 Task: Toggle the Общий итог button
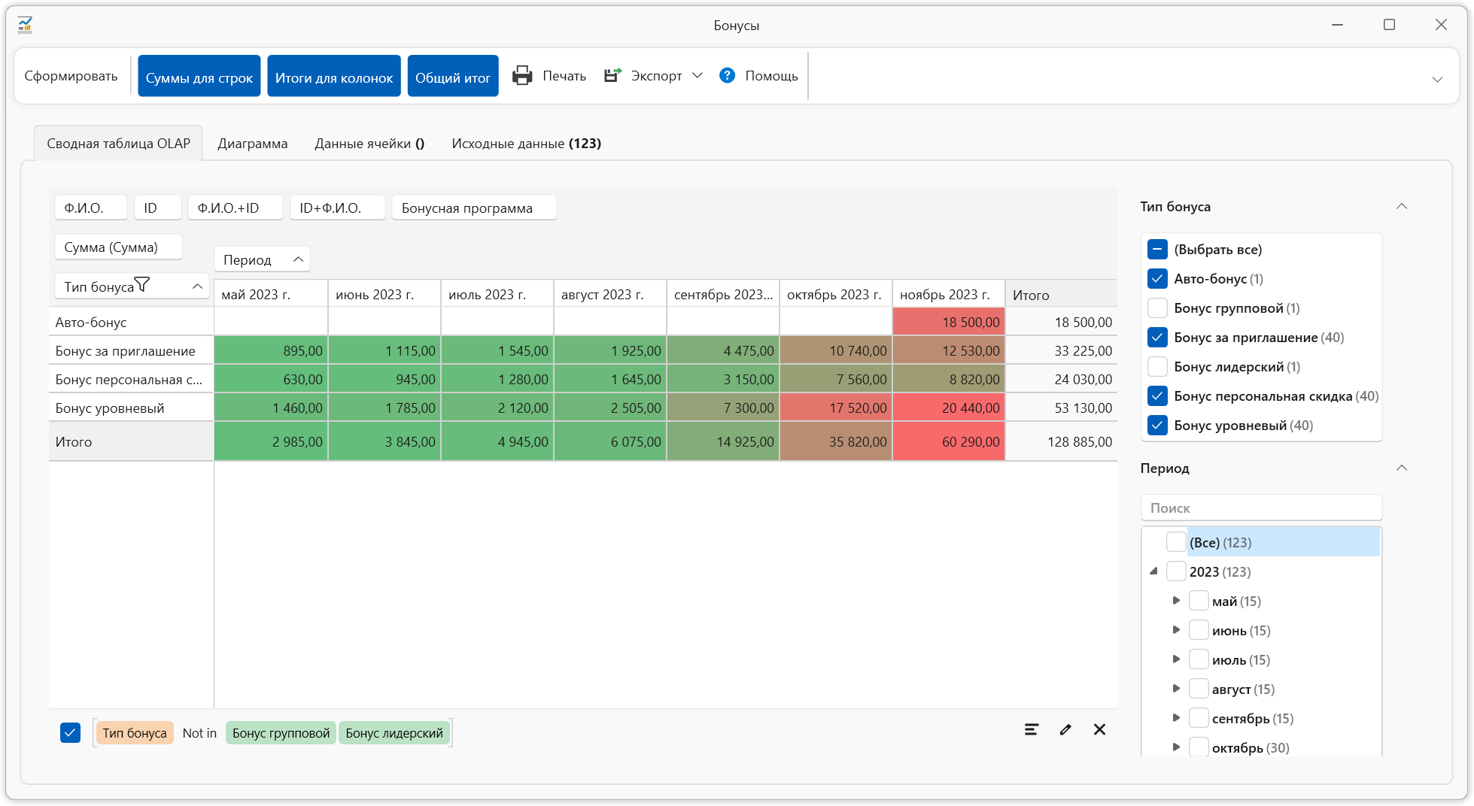click(x=452, y=77)
